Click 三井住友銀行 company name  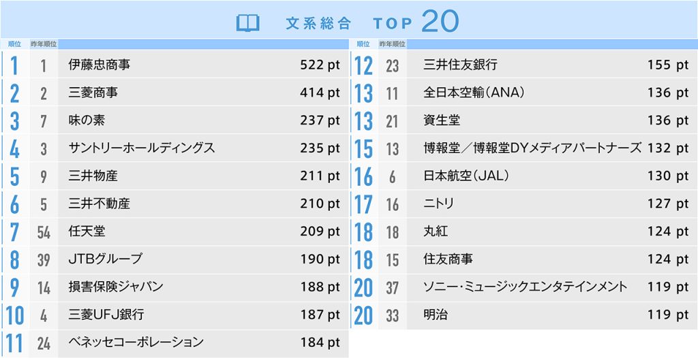click(x=460, y=65)
